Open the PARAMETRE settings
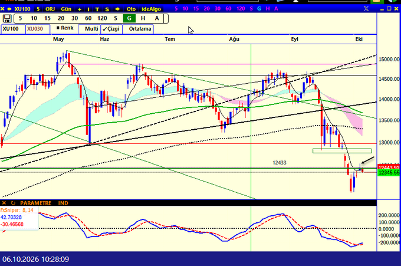 pos(36,203)
